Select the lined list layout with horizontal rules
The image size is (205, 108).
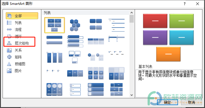[x=116, y=25]
